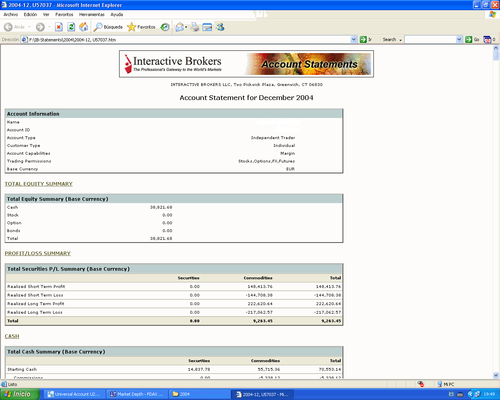500x400 pixels.
Task: Open the Search toolbar menu dropdown
Action: pyautogui.click(x=400, y=40)
